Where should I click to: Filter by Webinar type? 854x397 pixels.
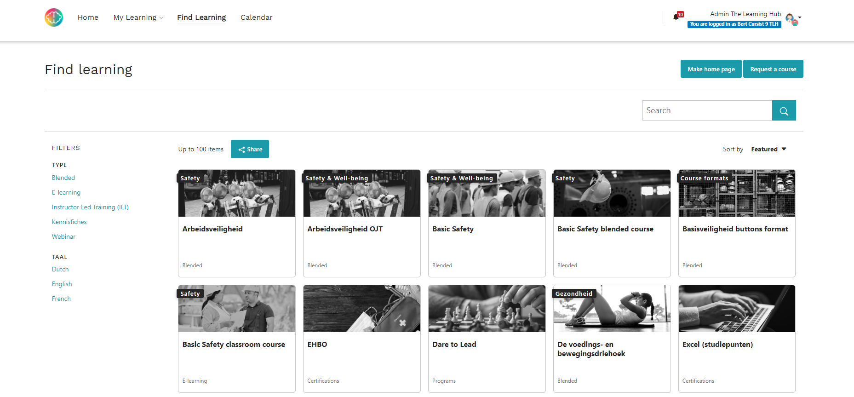pos(63,236)
